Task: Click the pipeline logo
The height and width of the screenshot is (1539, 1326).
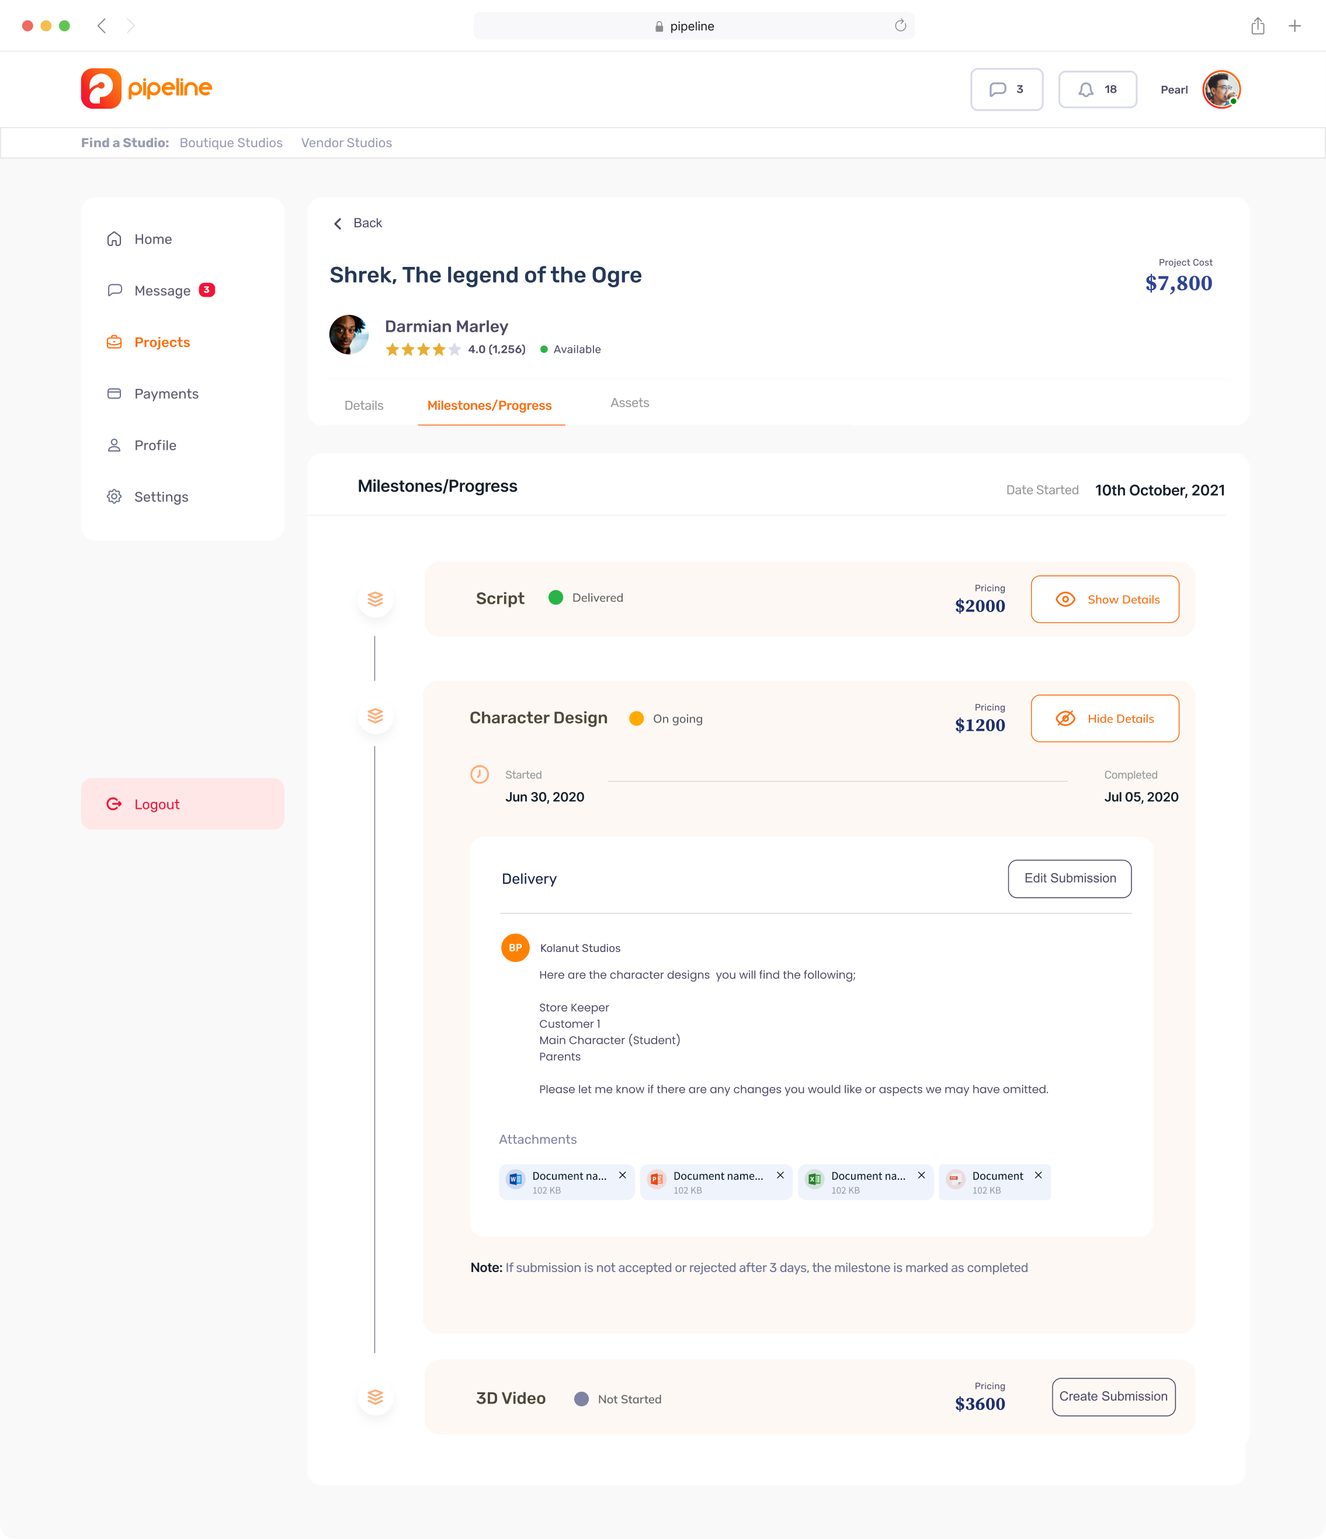Action: tap(147, 88)
